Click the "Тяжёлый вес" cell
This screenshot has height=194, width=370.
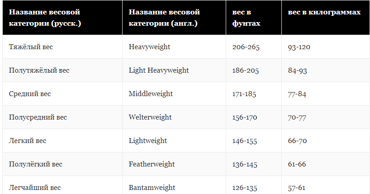click(x=31, y=47)
